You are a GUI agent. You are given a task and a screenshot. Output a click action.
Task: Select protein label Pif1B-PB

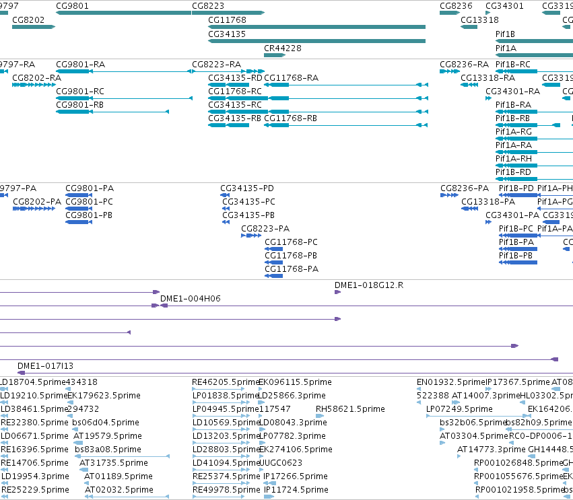(516, 256)
